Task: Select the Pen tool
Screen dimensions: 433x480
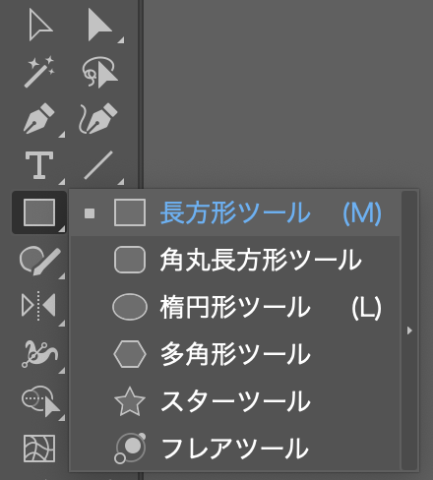Action: coord(39,118)
